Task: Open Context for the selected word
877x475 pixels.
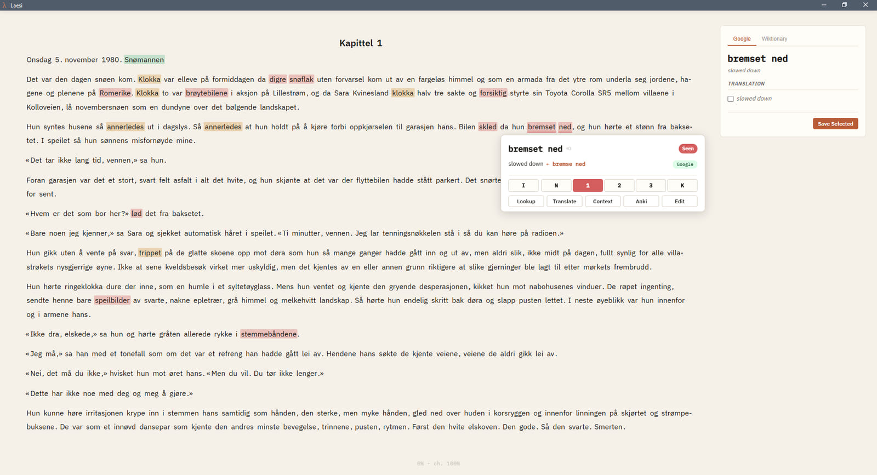Action: (603, 201)
